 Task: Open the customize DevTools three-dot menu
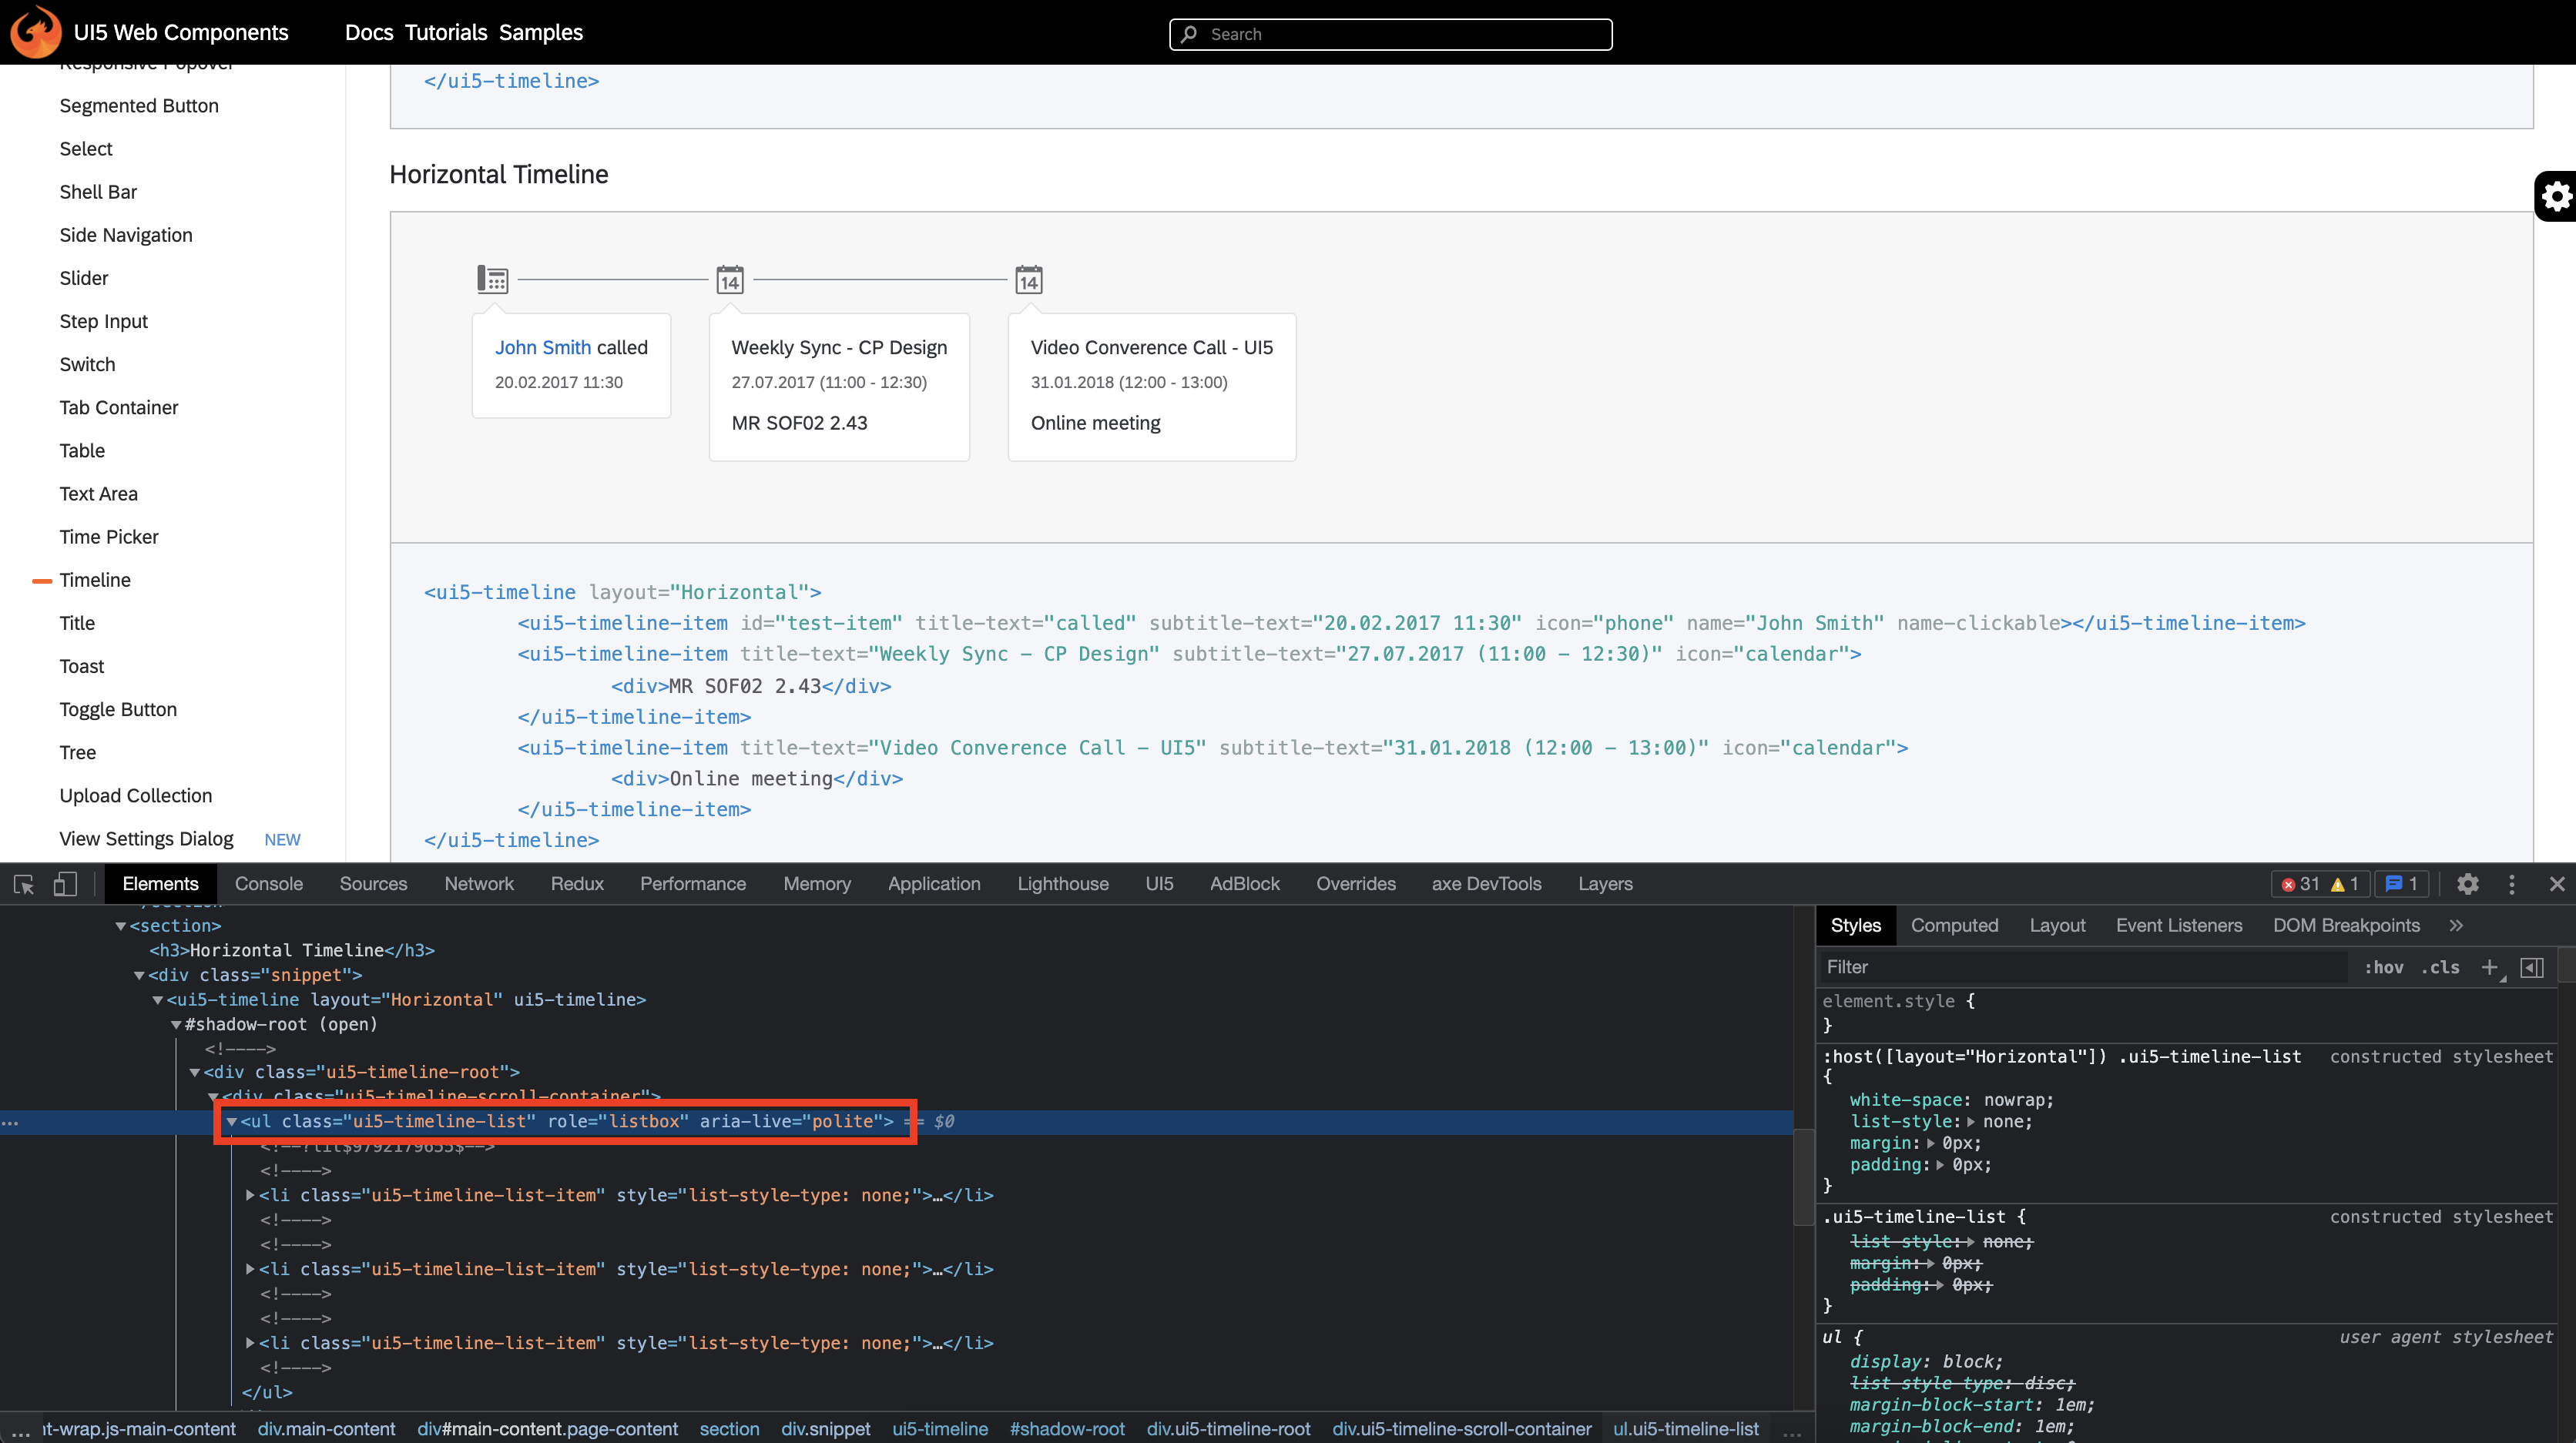tap(2512, 885)
